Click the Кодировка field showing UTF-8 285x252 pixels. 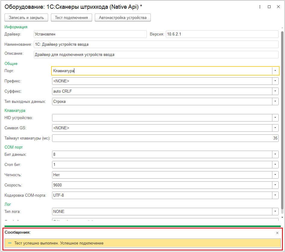pyautogui.click(x=162, y=195)
